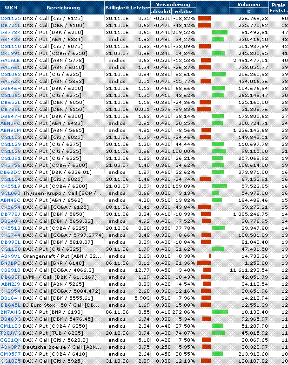Open WKN link AA0ALB
This screenshot has width=288, height=365.
point(11,60)
